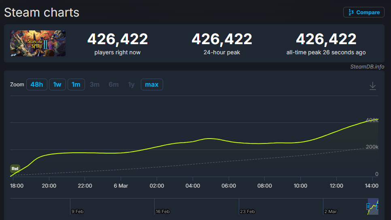Download the chart via the arrow icon
This screenshot has height=220, width=391.
(373, 86)
